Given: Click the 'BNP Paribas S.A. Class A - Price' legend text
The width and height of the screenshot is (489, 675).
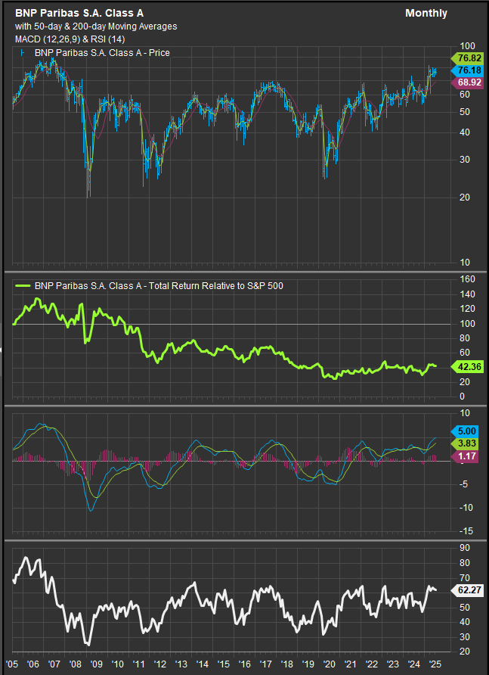Looking at the screenshot, I should tap(102, 53).
